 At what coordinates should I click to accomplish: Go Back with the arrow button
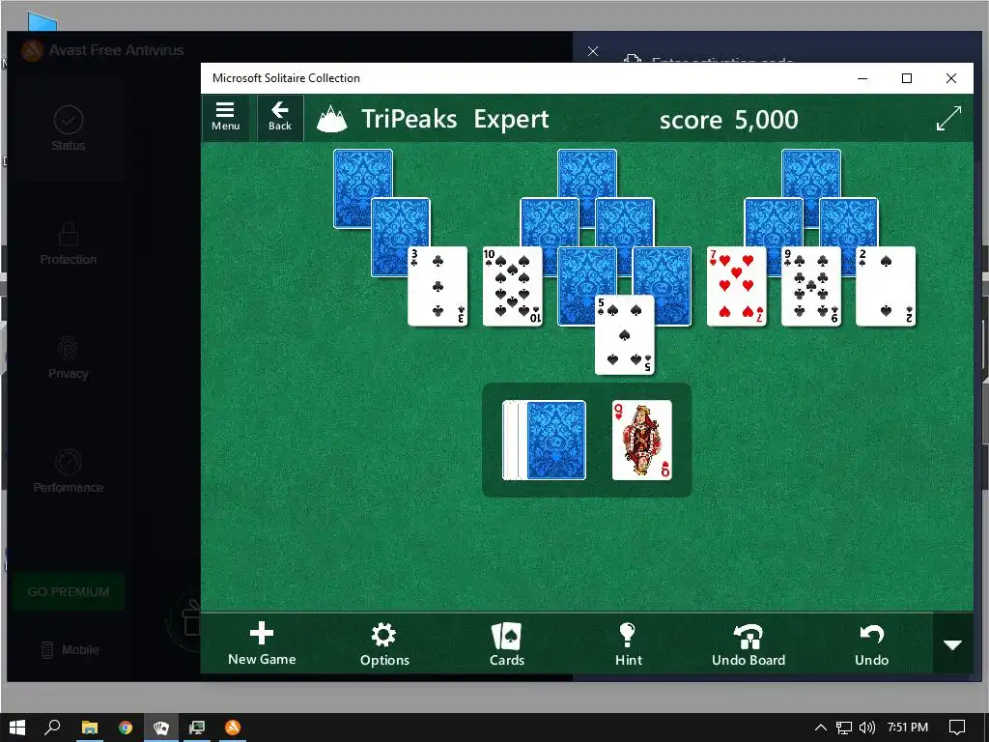[x=280, y=117]
